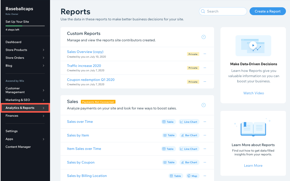This screenshot has width=290, height=181.
Task: Open Bar Chart view for Sales by Item
Action: tap(189, 135)
